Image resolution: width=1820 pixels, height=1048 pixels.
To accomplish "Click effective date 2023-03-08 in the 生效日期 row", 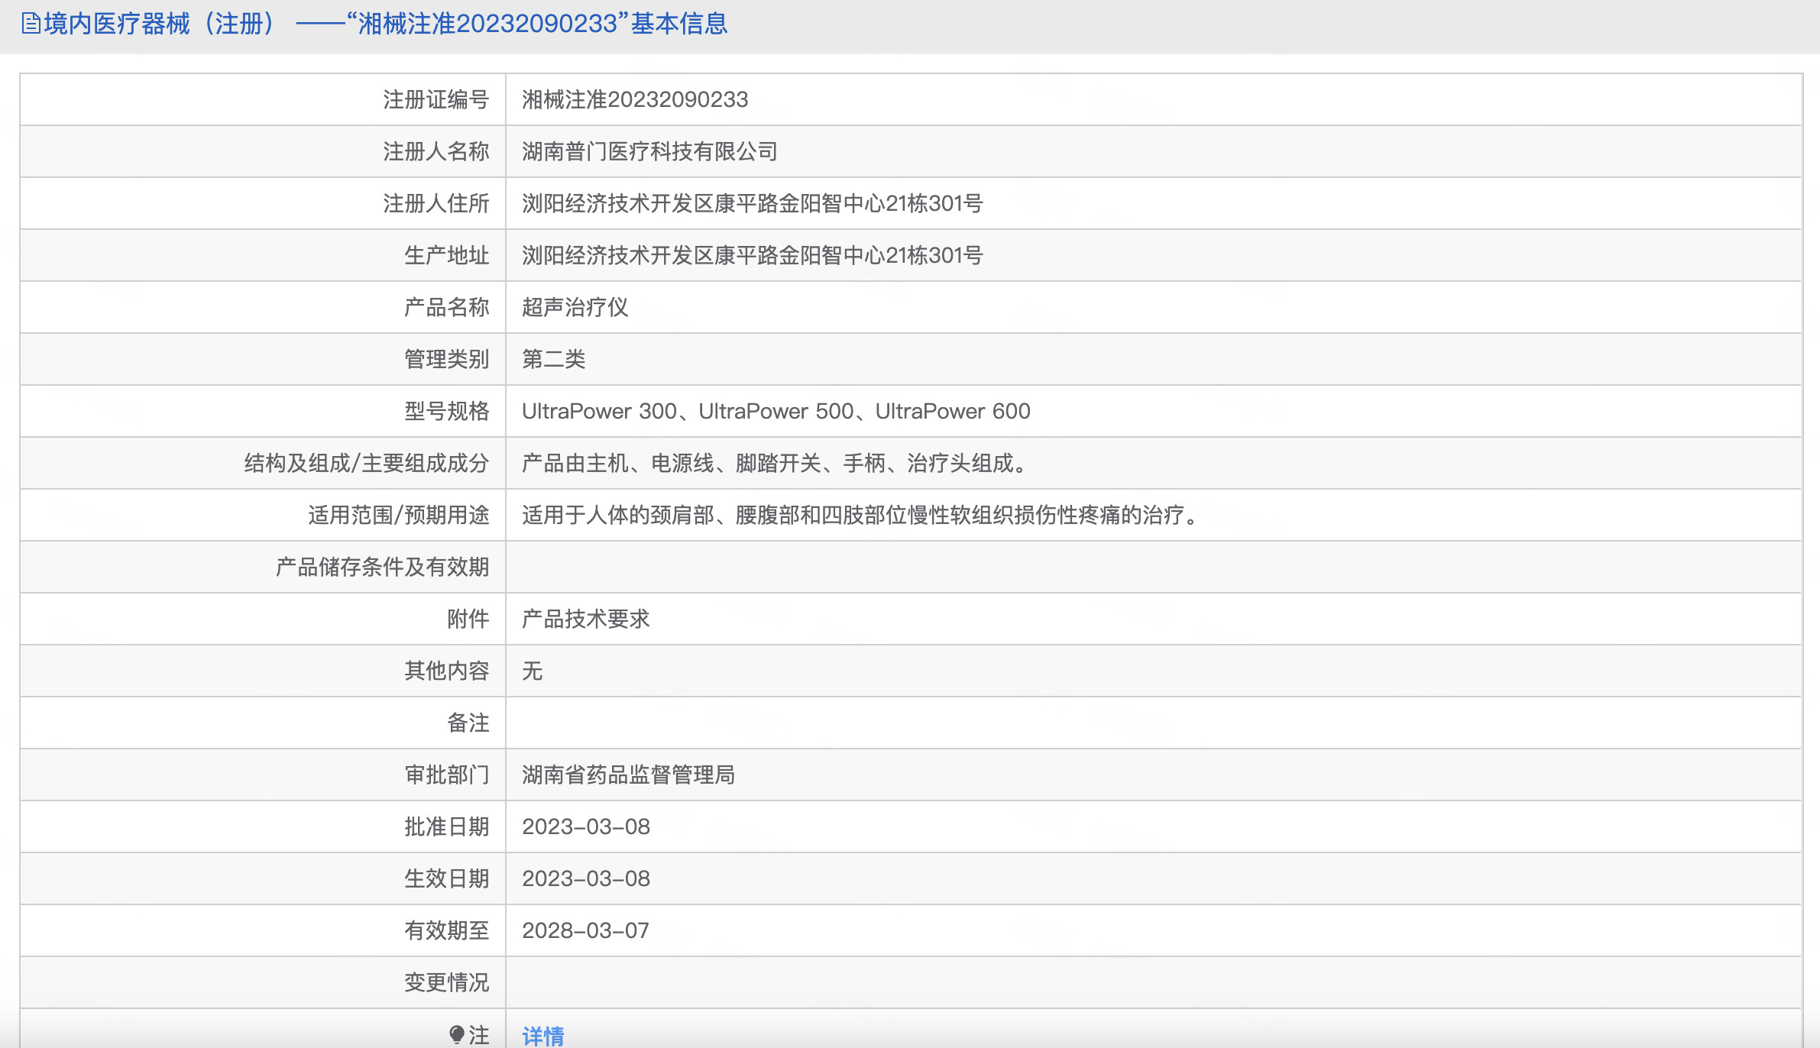I will coord(586,878).
